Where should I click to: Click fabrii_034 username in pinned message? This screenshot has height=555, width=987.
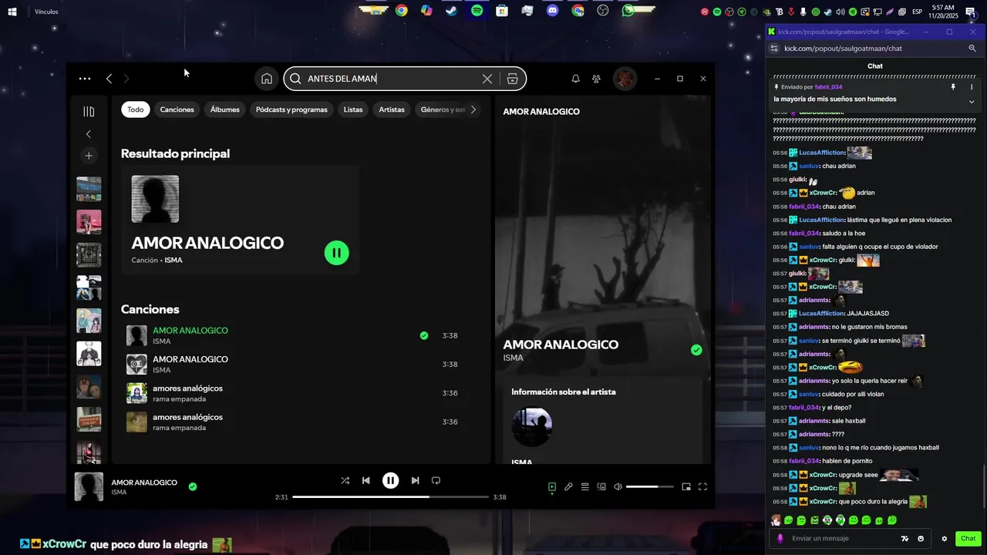pyautogui.click(x=828, y=87)
